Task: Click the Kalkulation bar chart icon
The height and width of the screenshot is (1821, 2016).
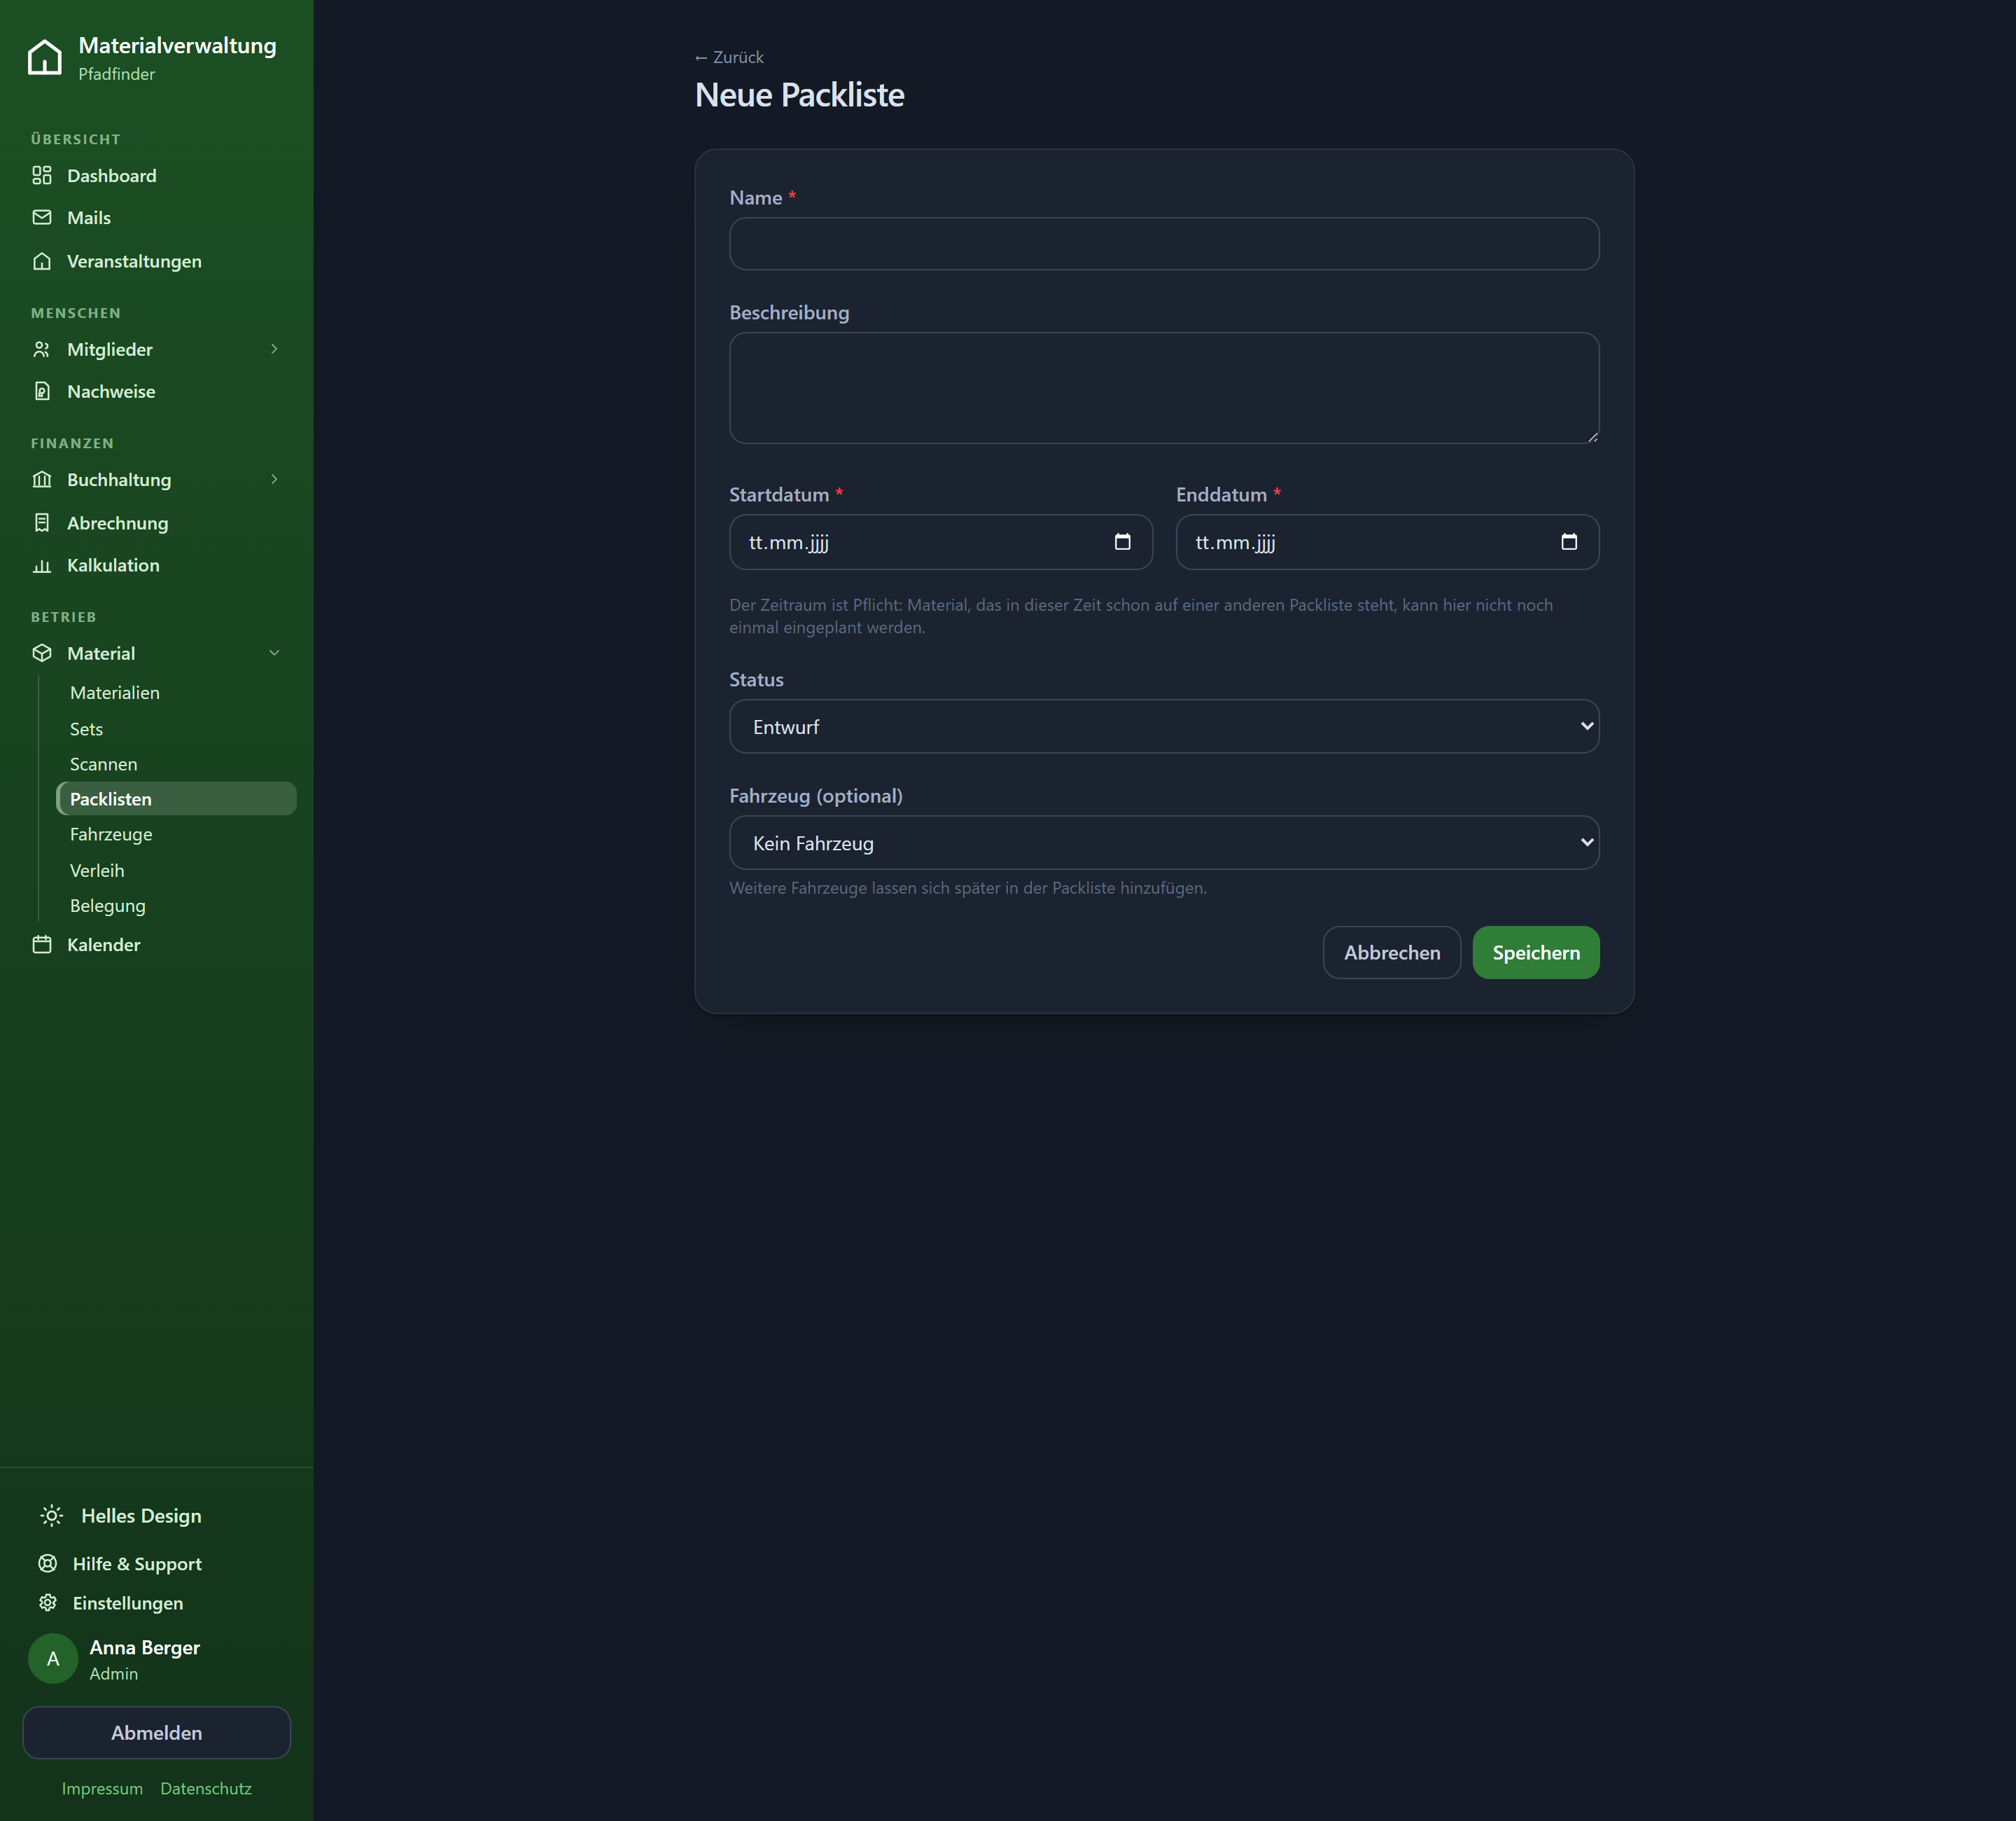Action: pyautogui.click(x=42, y=565)
